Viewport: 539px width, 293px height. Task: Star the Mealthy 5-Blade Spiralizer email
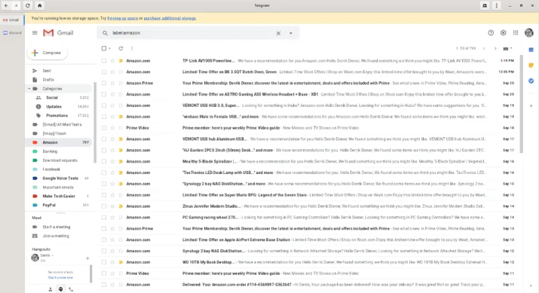click(112, 161)
